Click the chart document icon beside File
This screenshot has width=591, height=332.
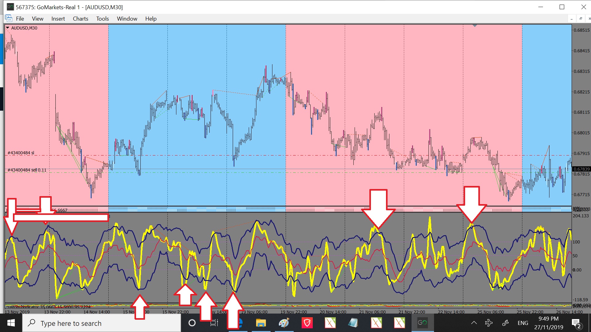click(x=9, y=18)
